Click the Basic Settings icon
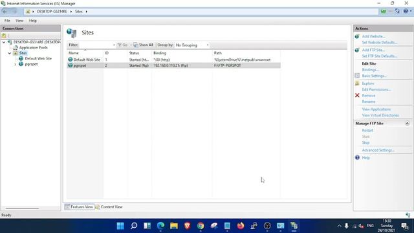This screenshot has height=233, width=414. pos(357,76)
